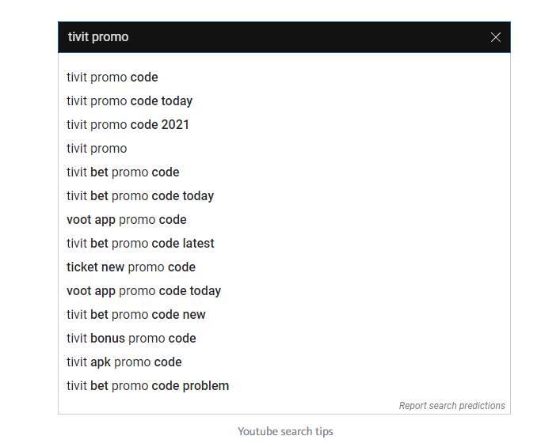Select suggestion "tivit bonus promo code"
Viewport: 541px width, 447px height.
pyautogui.click(x=131, y=339)
